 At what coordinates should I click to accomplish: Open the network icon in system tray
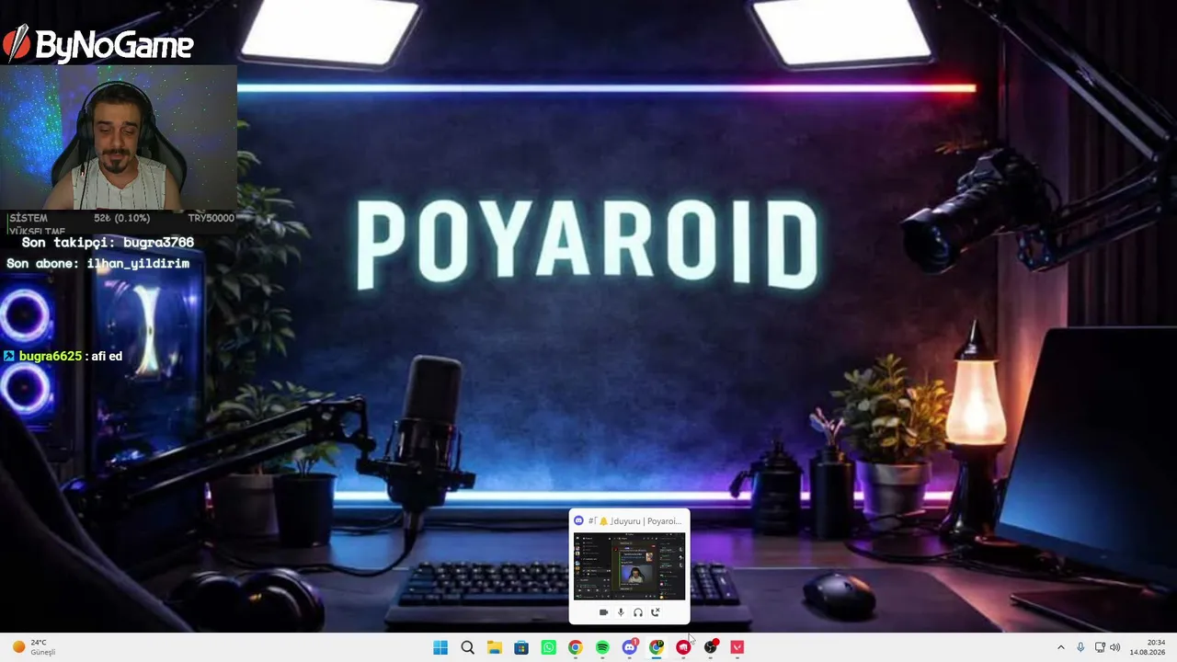point(1100,647)
